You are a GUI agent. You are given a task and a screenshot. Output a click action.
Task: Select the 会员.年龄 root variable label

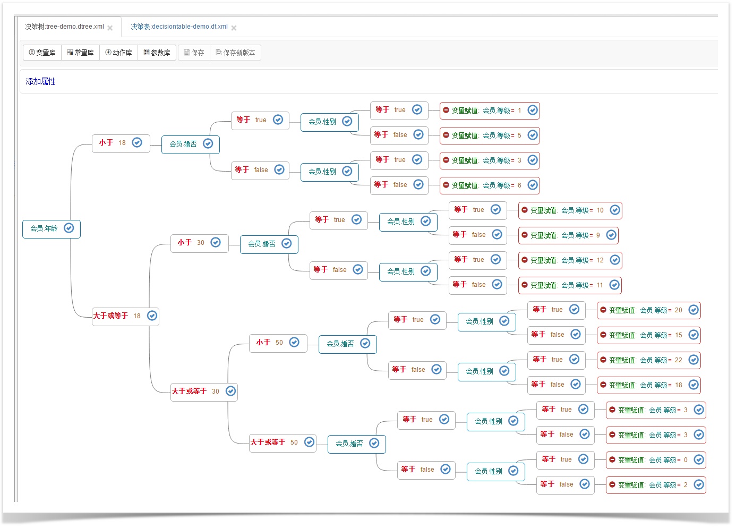pyautogui.click(x=44, y=228)
